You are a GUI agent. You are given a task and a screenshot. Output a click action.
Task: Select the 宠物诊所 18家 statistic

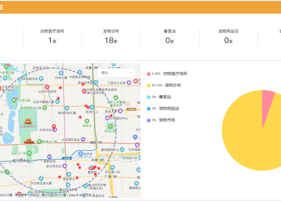click(x=111, y=36)
